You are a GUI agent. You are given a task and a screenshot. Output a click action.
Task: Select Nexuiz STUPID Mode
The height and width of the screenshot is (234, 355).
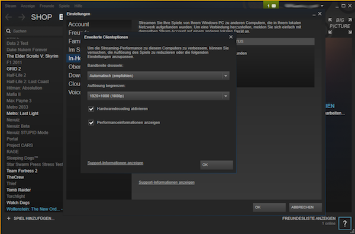pos(27,132)
